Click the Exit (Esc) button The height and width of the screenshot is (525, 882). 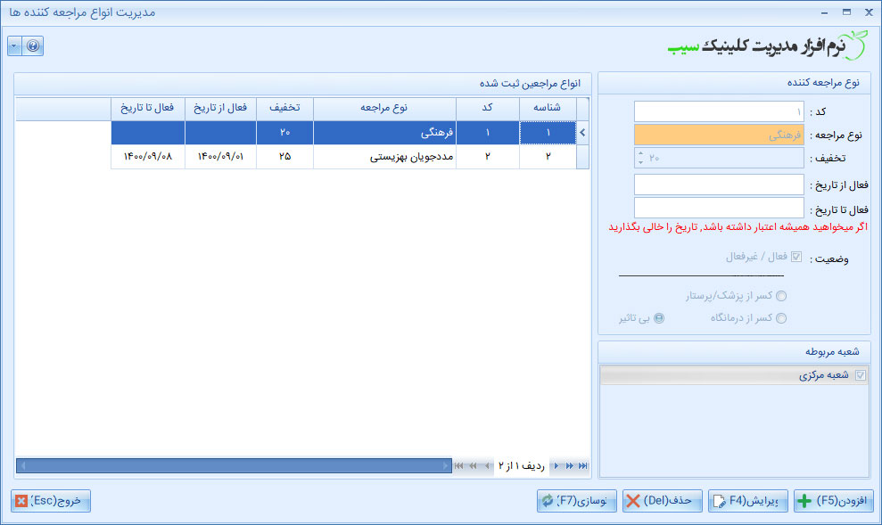[52, 501]
